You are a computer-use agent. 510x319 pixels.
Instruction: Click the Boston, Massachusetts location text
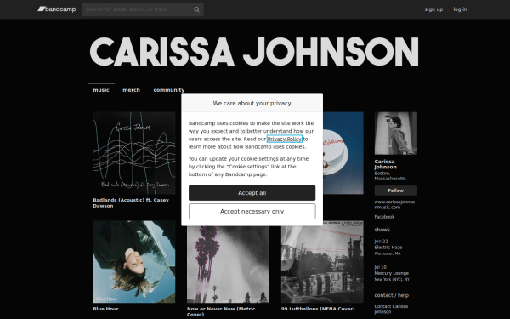[390, 176]
